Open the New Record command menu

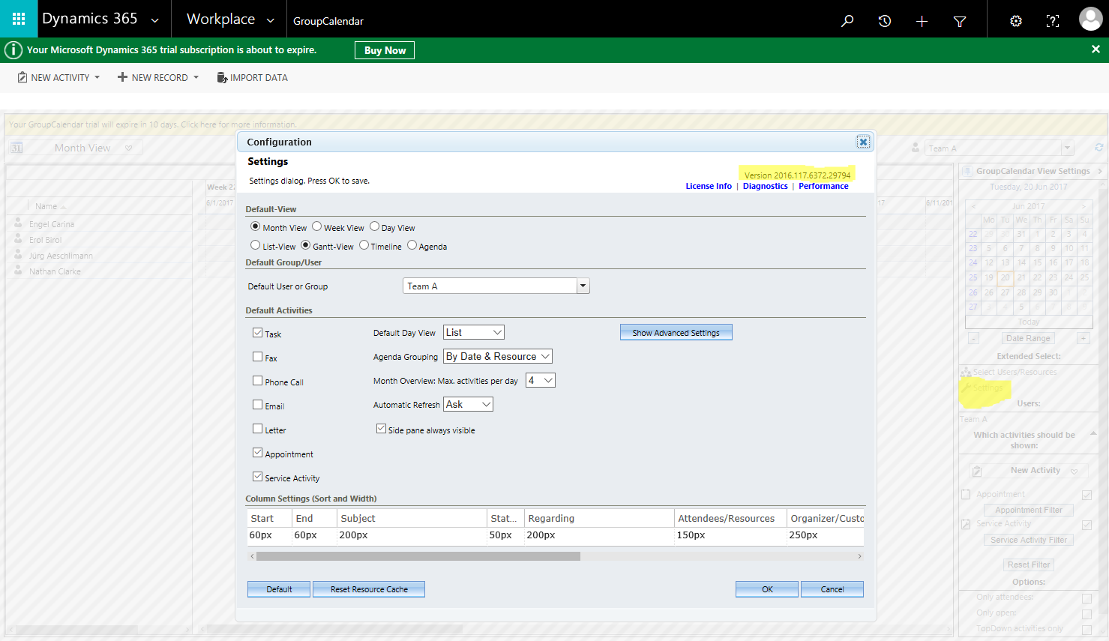click(158, 77)
